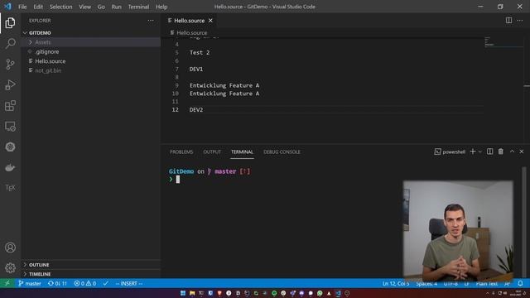Viewport: 530px width, 298px height.
Task: Click the editor minimap
Action: [503, 42]
